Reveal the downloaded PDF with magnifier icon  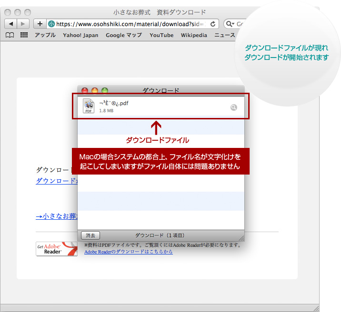pos(233,107)
